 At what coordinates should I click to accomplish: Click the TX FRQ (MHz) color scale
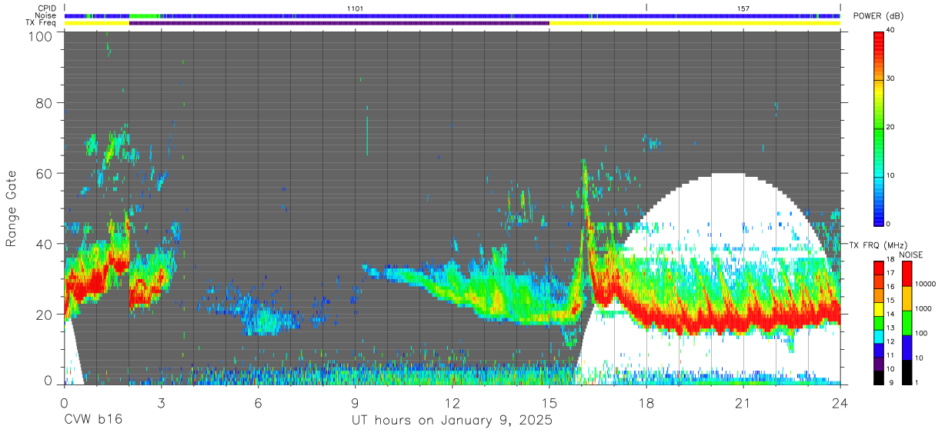[879, 323]
